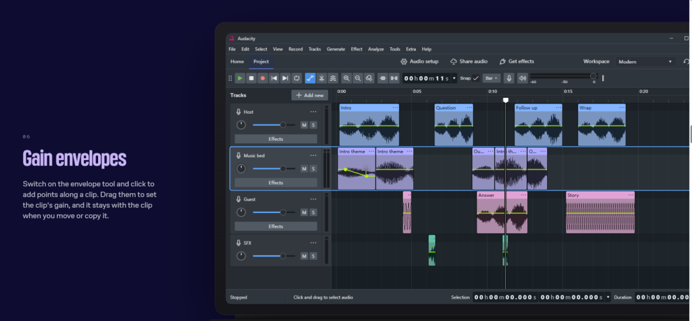Click Get effects button
692x321 pixels.
[x=516, y=61]
